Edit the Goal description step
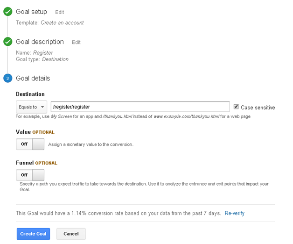Image resolution: width=293 pixels, height=244 pixels. pos(76,42)
